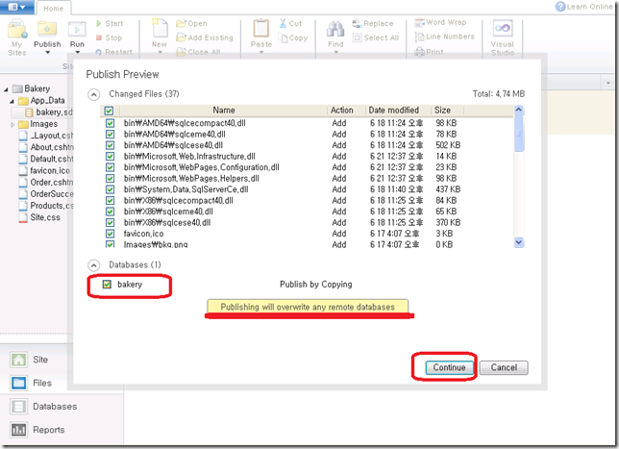Uncheck bin\AMD64\sqlcecompact40.dll file

point(110,123)
